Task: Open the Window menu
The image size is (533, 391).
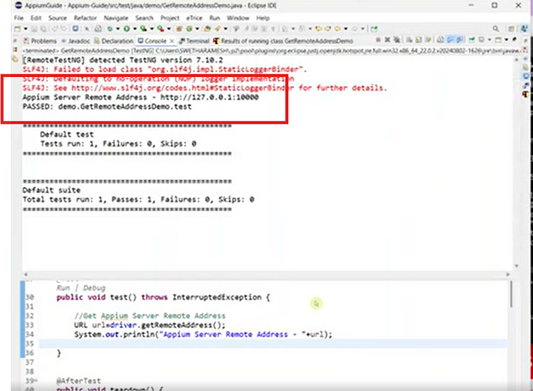Action: [238, 18]
